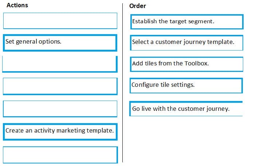This screenshot has height=166, width=268.
Task: Click the last empty Actions slot
Action: pyautogui.click(x=60, y=155)
